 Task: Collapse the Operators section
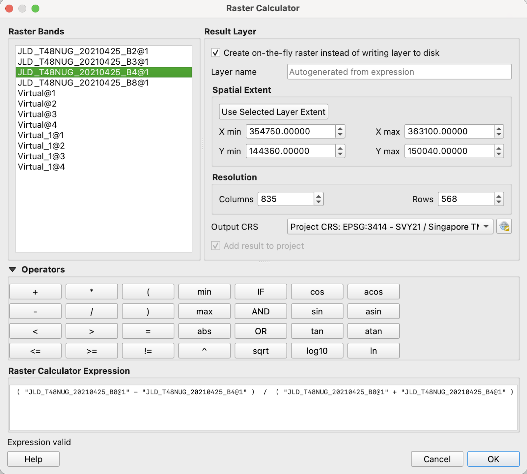pos(13,269)
